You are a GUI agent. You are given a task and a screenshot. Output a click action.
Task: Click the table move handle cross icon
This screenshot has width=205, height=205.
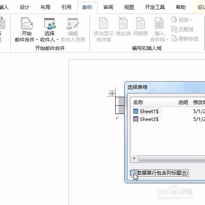click(112, 94)
